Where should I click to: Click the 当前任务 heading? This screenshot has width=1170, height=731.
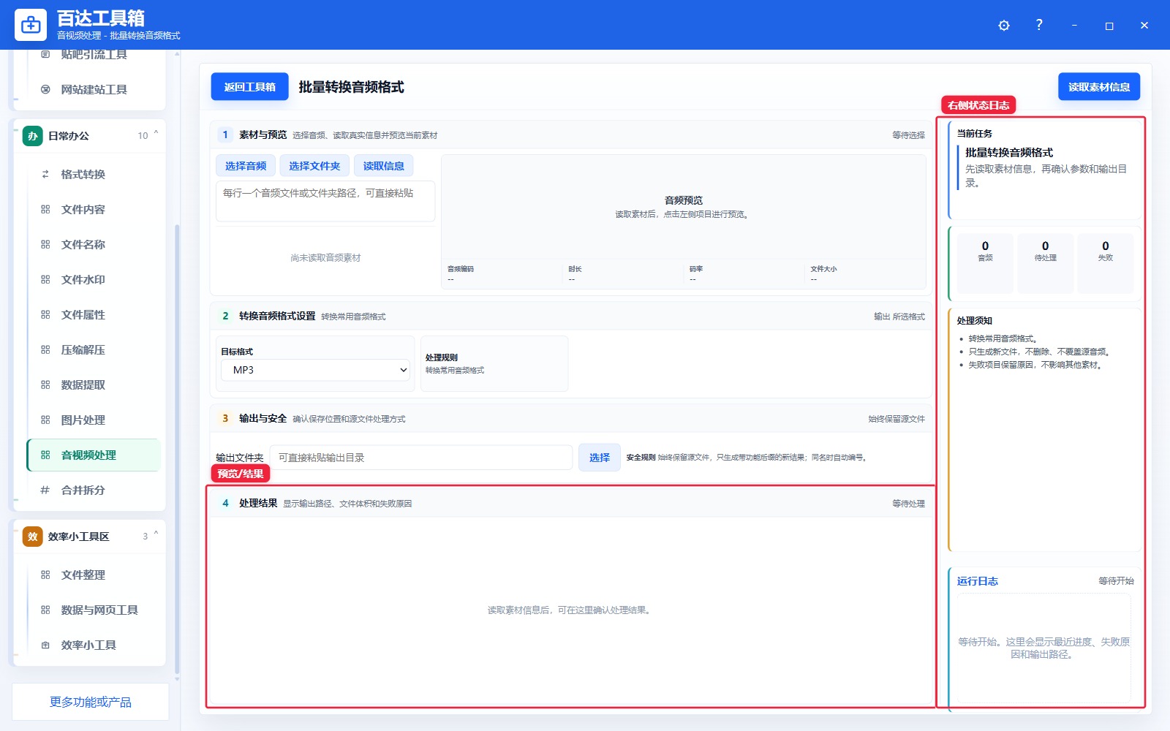[x=975, y=134]
